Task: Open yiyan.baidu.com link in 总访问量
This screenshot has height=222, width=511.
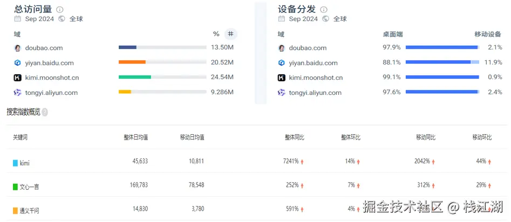Action: (50, 63)
